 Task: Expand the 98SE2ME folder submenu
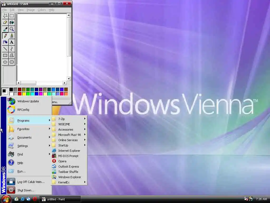pos(69,124)
